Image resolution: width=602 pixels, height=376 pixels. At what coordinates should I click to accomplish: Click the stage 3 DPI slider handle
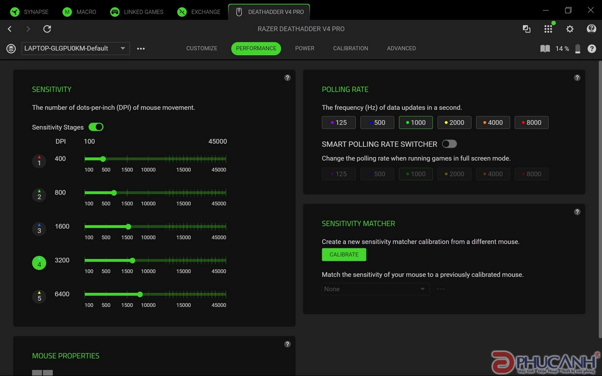(x=128, y=227)
